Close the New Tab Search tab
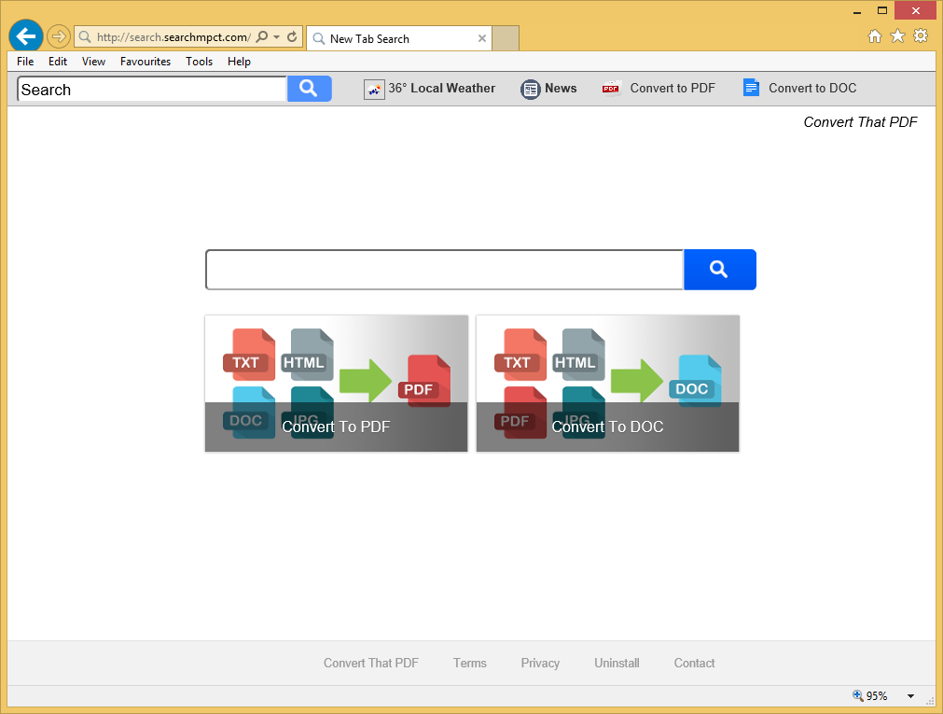The image size is (943, 714). (x=482, y=39)
